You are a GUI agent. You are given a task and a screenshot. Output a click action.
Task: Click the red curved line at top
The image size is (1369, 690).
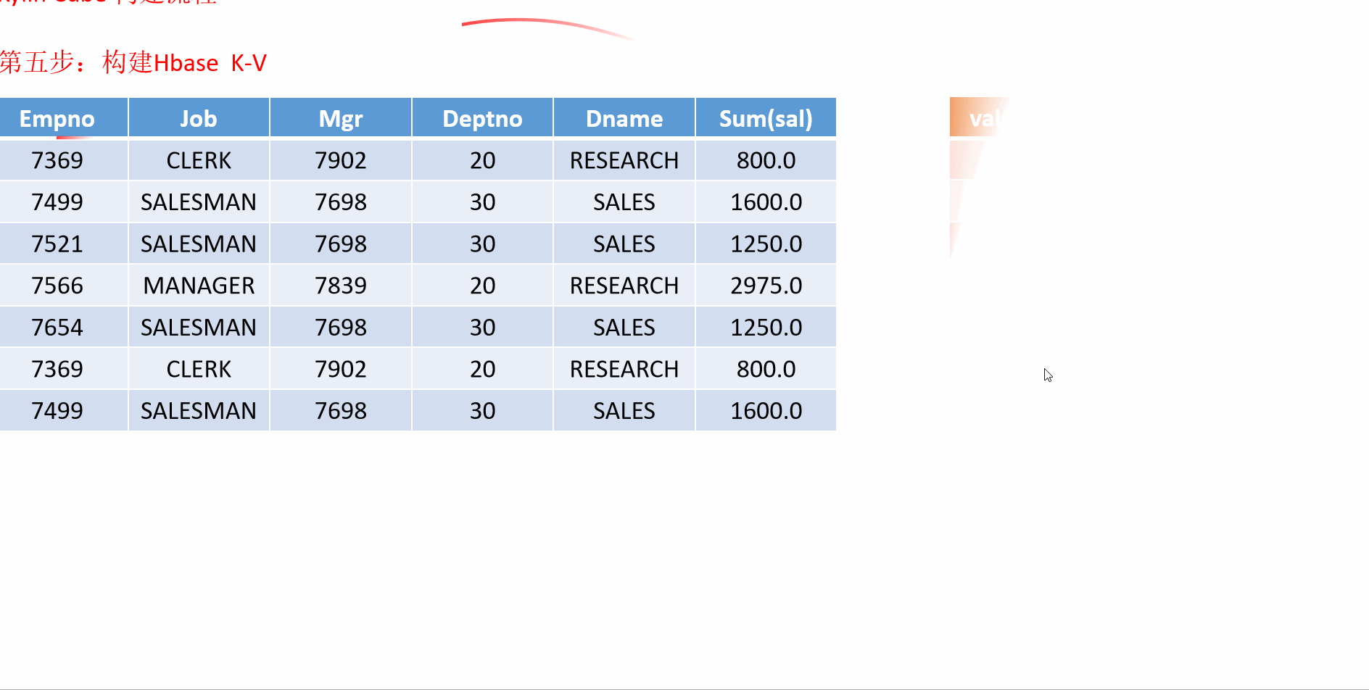pyautogui.click(x=547, y=28)
